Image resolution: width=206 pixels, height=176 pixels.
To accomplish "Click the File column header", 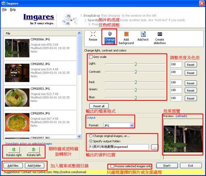I will [40, 33].
